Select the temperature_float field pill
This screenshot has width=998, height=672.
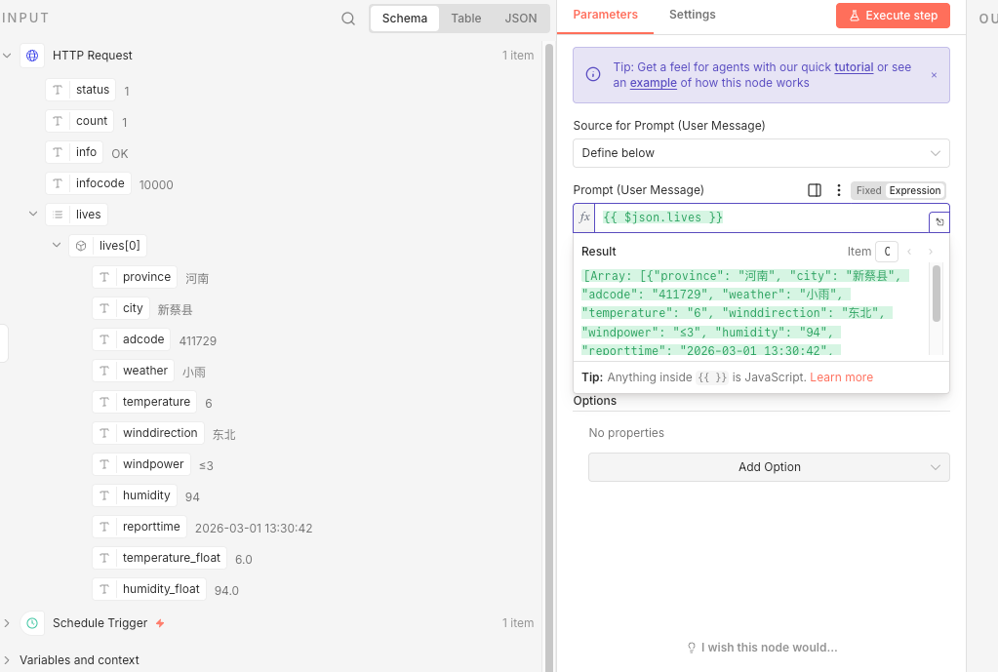(160, 558)
